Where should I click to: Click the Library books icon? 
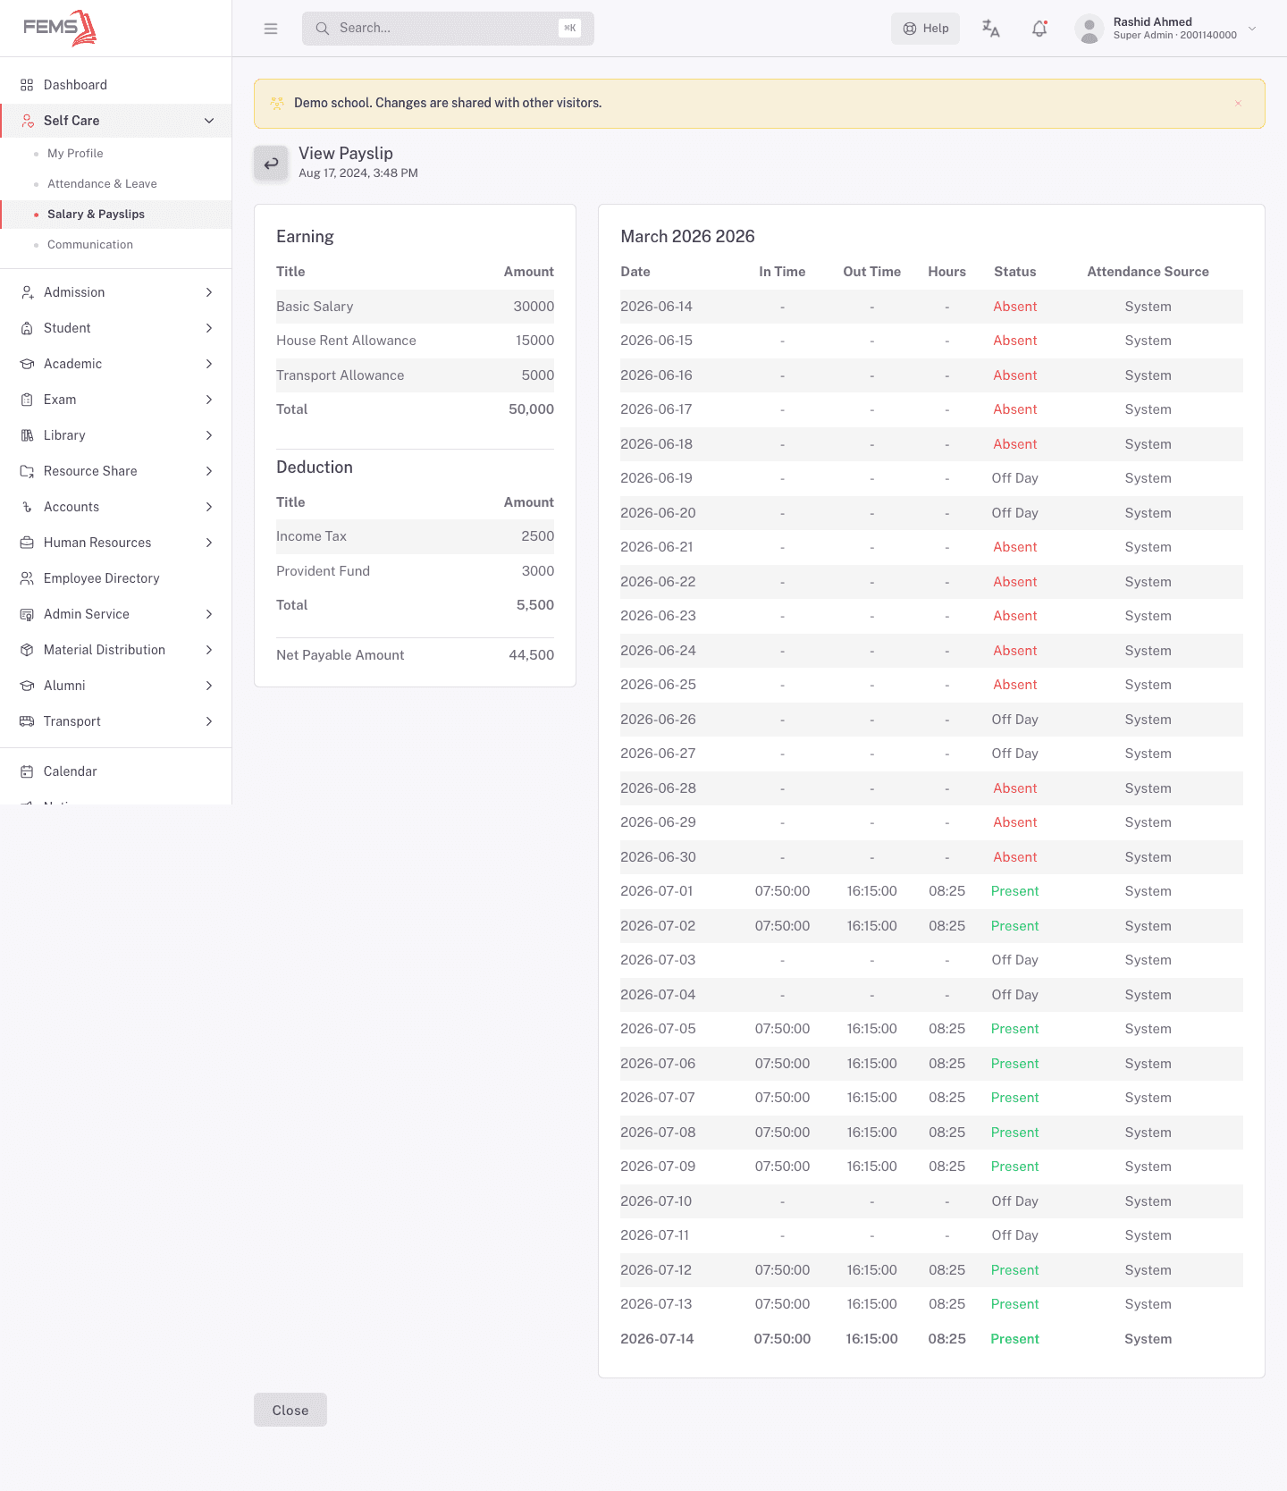27,435
